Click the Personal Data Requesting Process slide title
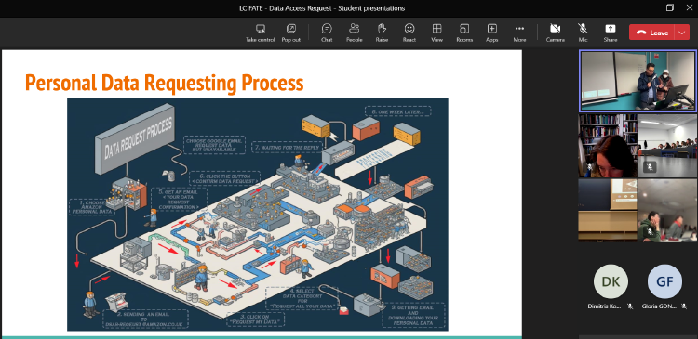The image size is (698, 339). 164,83
